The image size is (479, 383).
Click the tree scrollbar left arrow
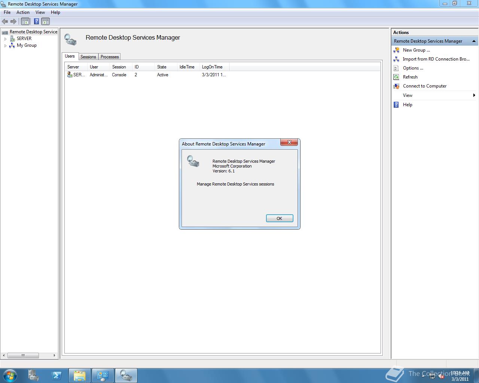point(4,355)
